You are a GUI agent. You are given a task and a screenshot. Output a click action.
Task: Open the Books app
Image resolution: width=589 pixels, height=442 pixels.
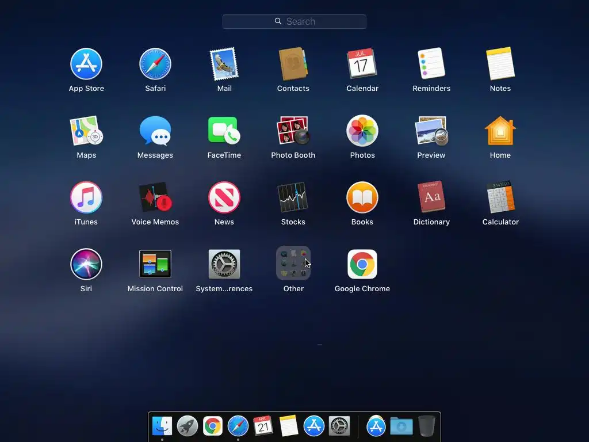click(362, 197)
